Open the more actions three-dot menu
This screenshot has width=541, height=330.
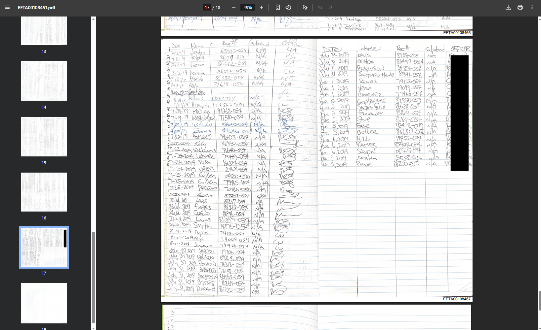point(532,7)
